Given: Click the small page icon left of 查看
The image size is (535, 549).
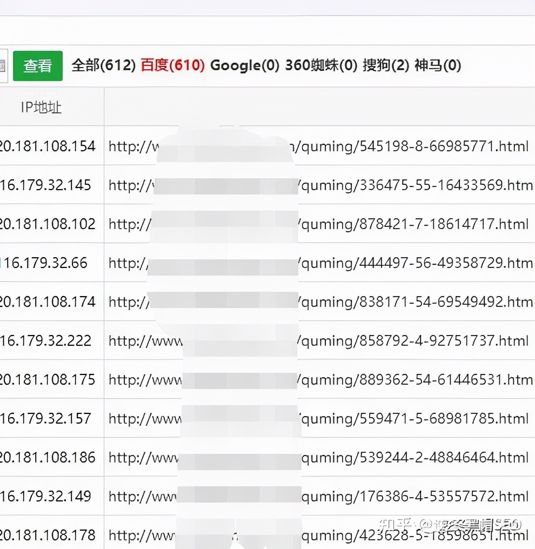Looking at the screenshot, I should [3, 65].
